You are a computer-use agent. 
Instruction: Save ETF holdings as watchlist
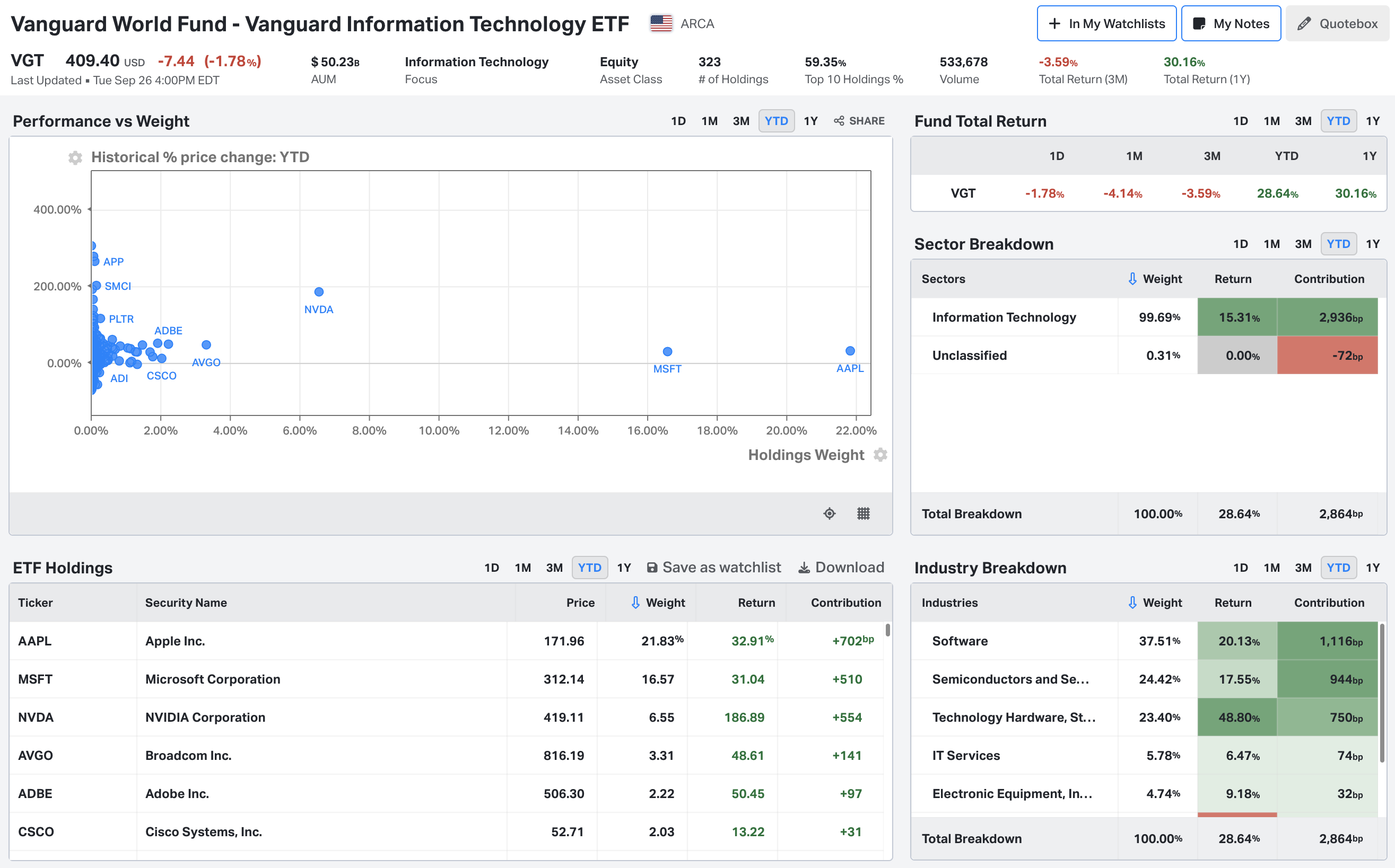[713, 568]
